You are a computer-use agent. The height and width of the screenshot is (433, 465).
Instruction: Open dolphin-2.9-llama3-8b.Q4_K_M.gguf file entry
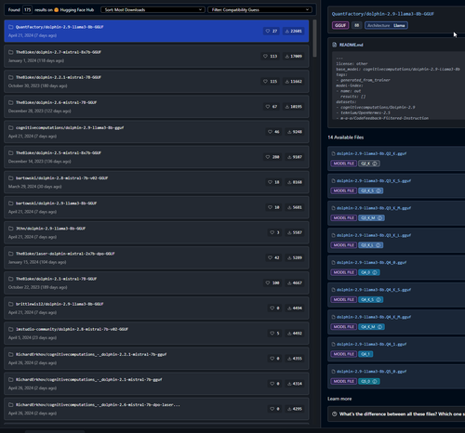396,322
